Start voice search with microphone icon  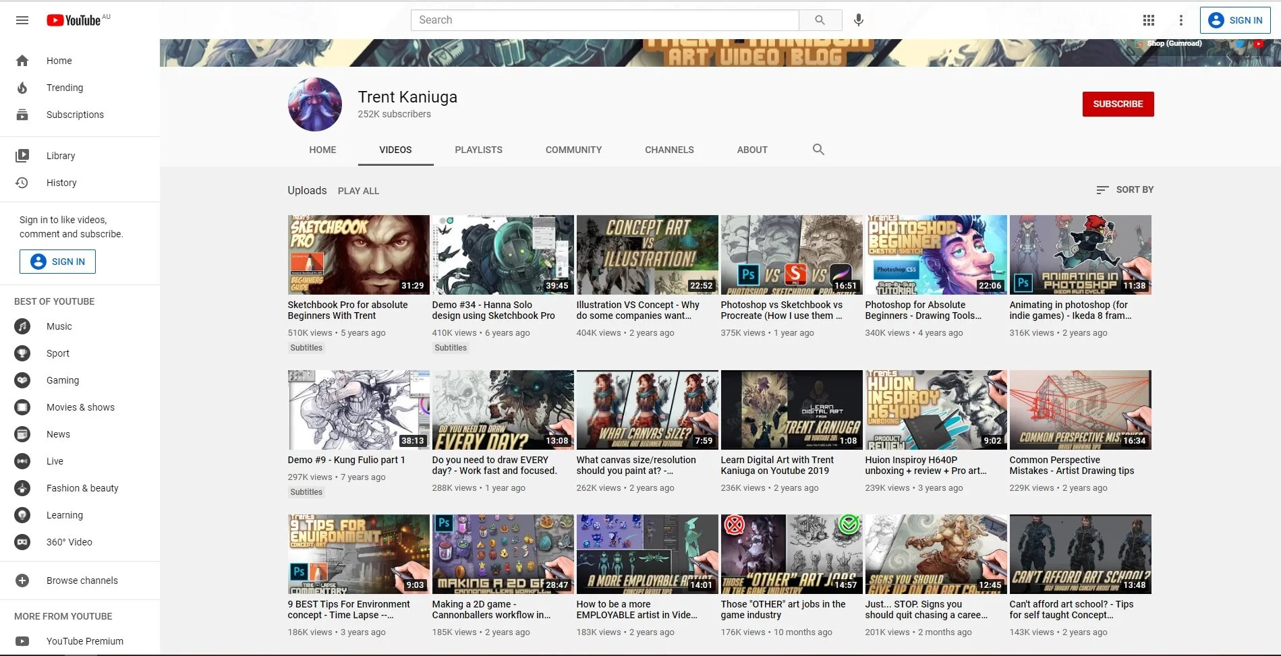point(859,20)
